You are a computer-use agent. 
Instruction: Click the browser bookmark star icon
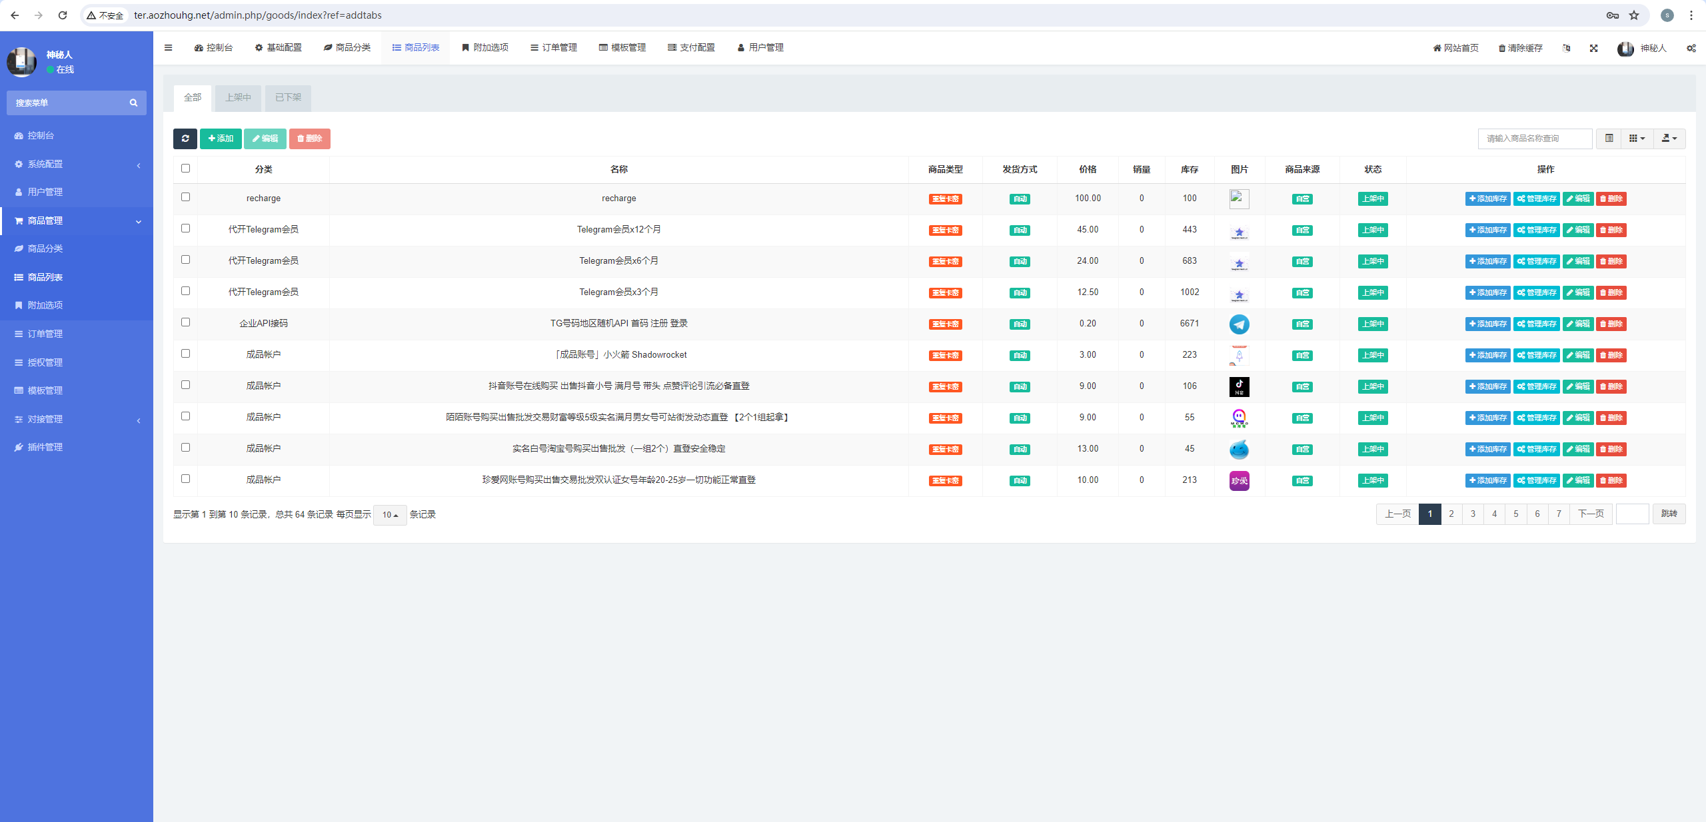[x=1634, y=15]
